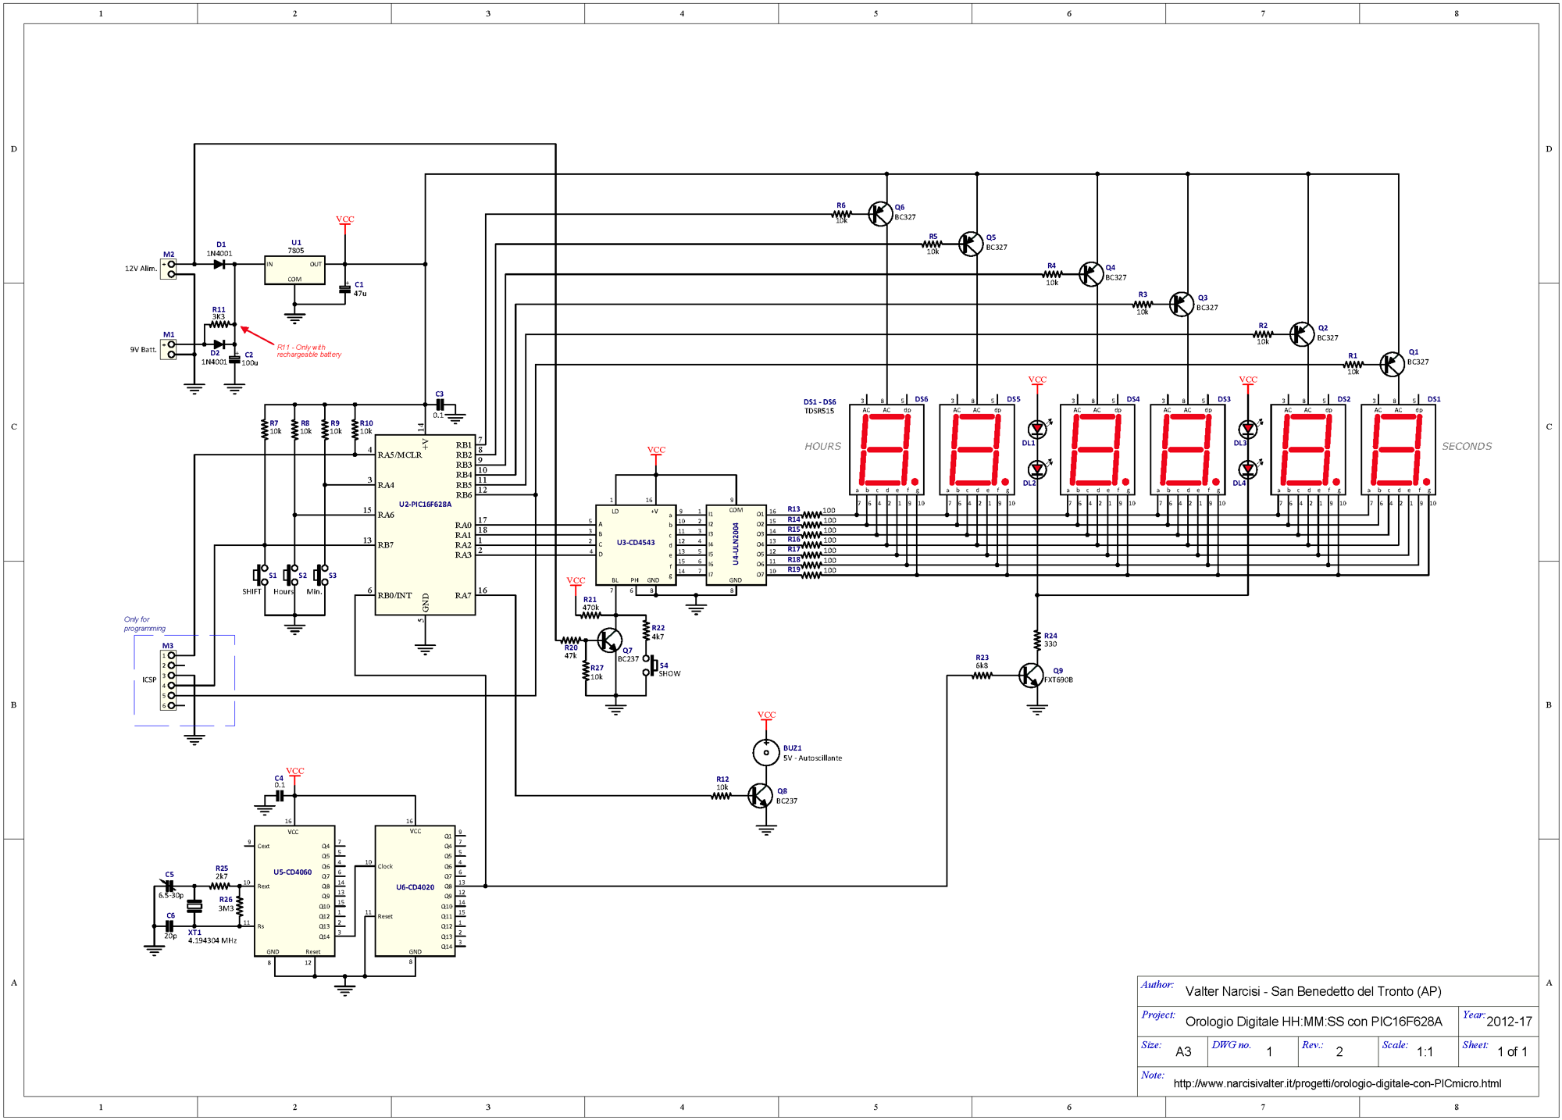Click the 5V - Autoscillante buzzer label
The height and width of the screenshot is (1120, 1562).
(812, 758)
